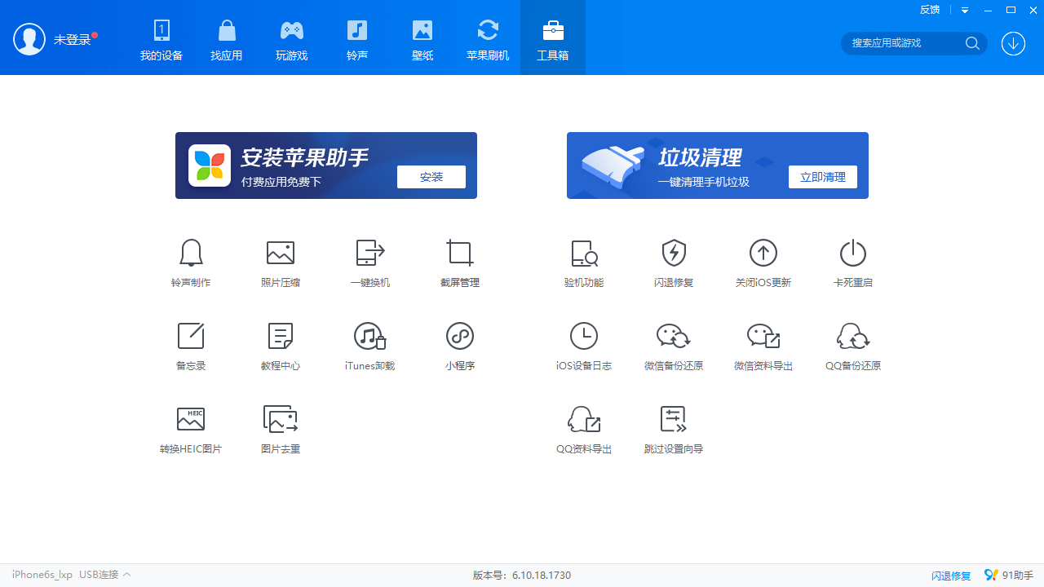Select the 关闭iOS更新 tool icon
Screen dimensions: 1044x587
(x=763, y=254)
